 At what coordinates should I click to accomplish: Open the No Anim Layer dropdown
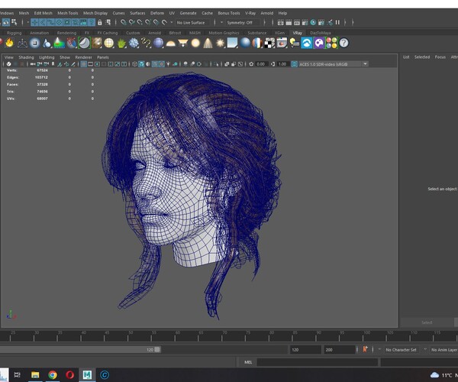[443, 350]
